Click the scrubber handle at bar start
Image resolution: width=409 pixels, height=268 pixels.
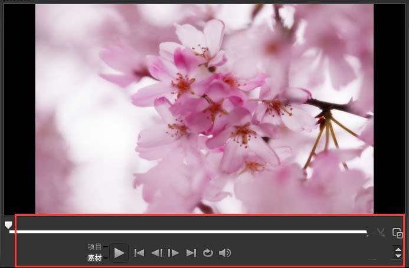point(8,226)
